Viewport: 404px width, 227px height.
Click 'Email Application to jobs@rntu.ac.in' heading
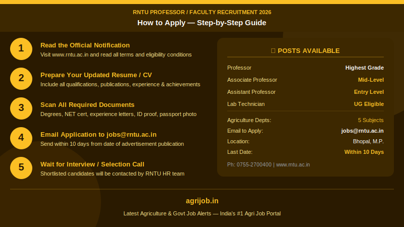click(x=98, y=135)
